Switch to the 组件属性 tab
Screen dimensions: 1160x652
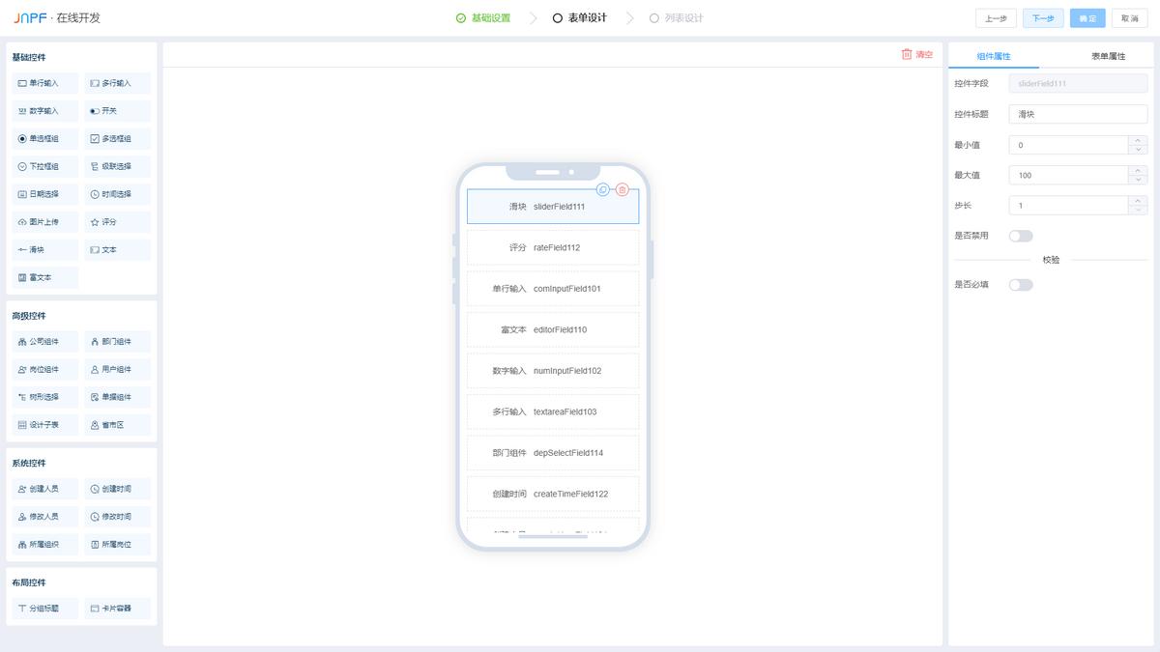tap(994, 56)
